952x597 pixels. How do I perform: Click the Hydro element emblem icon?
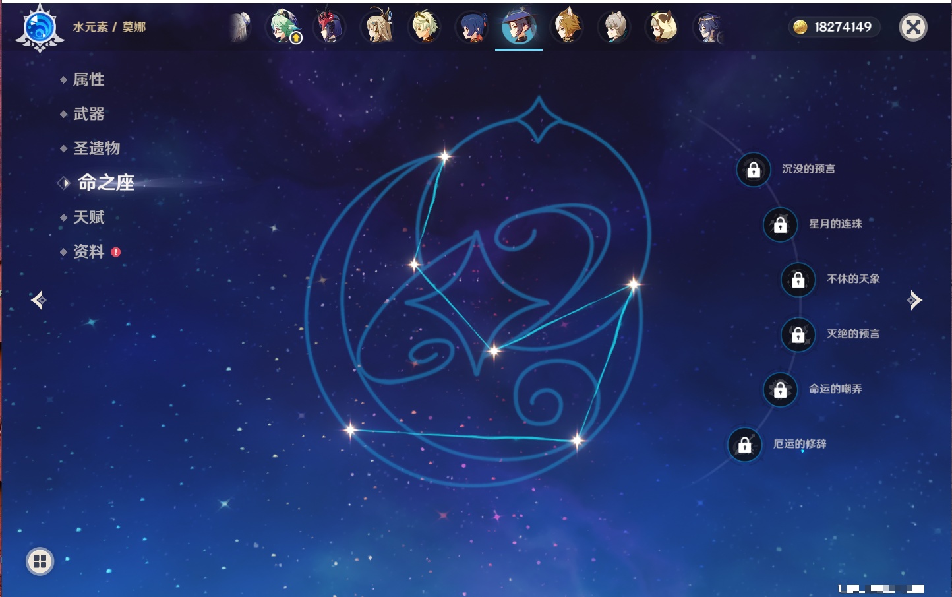point(40,28)
